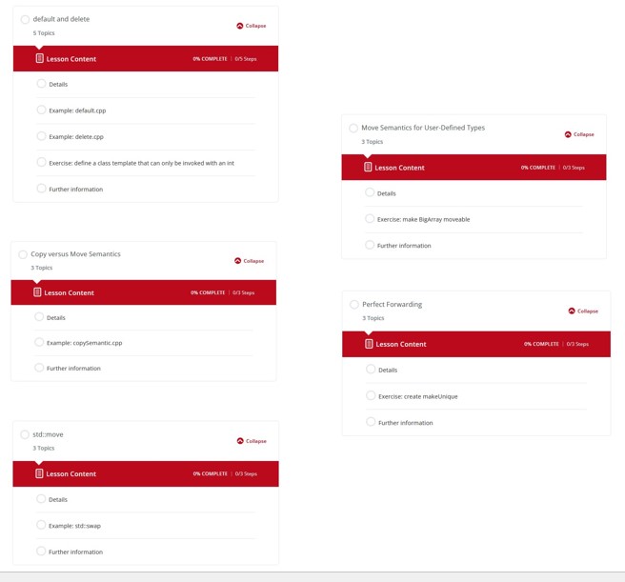
Task: Click the Lesson Content book icon in std::move
Action: pos(39,473)
